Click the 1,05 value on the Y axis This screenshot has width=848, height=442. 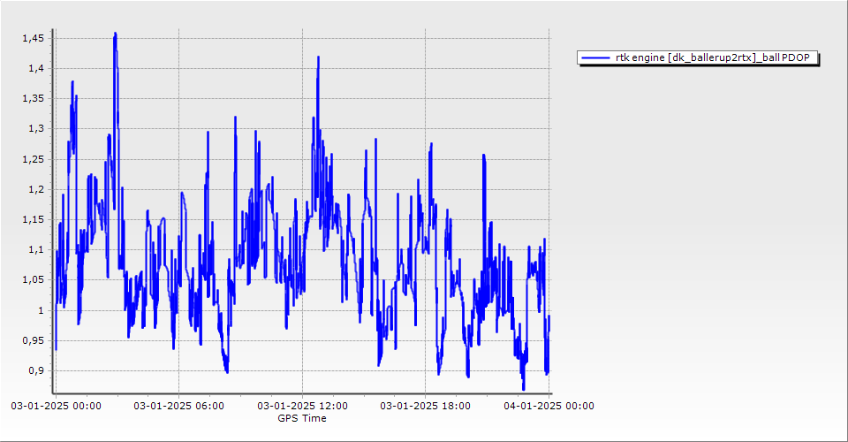[x=34, y=280]
